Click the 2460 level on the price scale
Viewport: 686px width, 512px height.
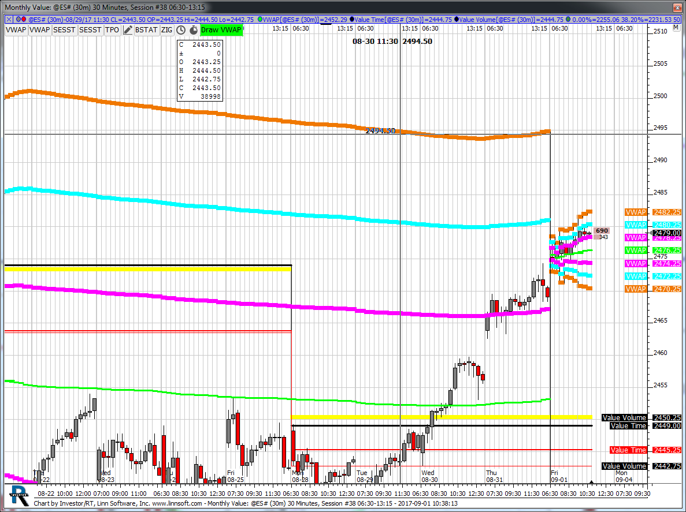point(660,353)
